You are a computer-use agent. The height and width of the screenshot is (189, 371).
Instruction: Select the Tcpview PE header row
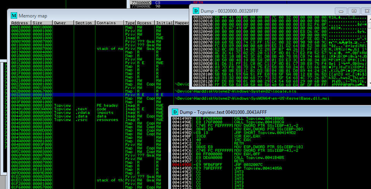pyautogui.click(x=76, y=105)
